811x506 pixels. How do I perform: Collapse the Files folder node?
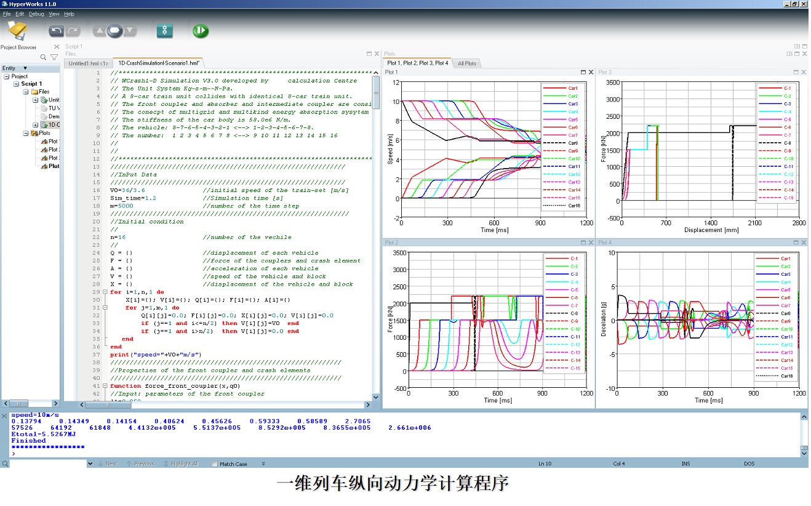click(26, 92)
